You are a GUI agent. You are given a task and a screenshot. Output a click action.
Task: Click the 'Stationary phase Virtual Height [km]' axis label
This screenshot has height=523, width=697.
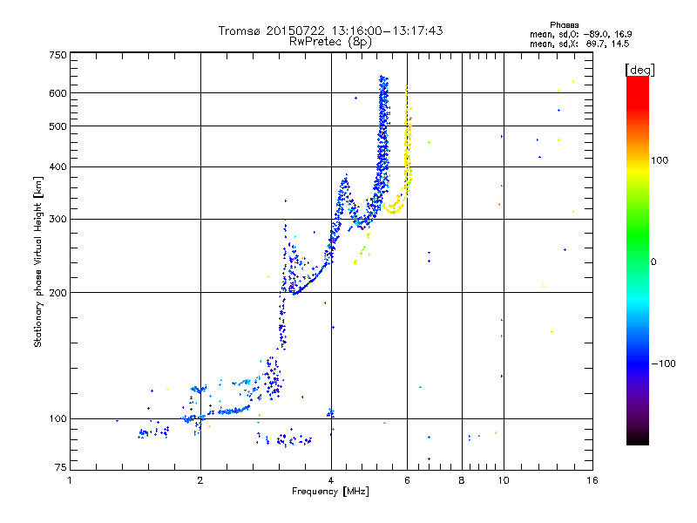click(37, 261)
